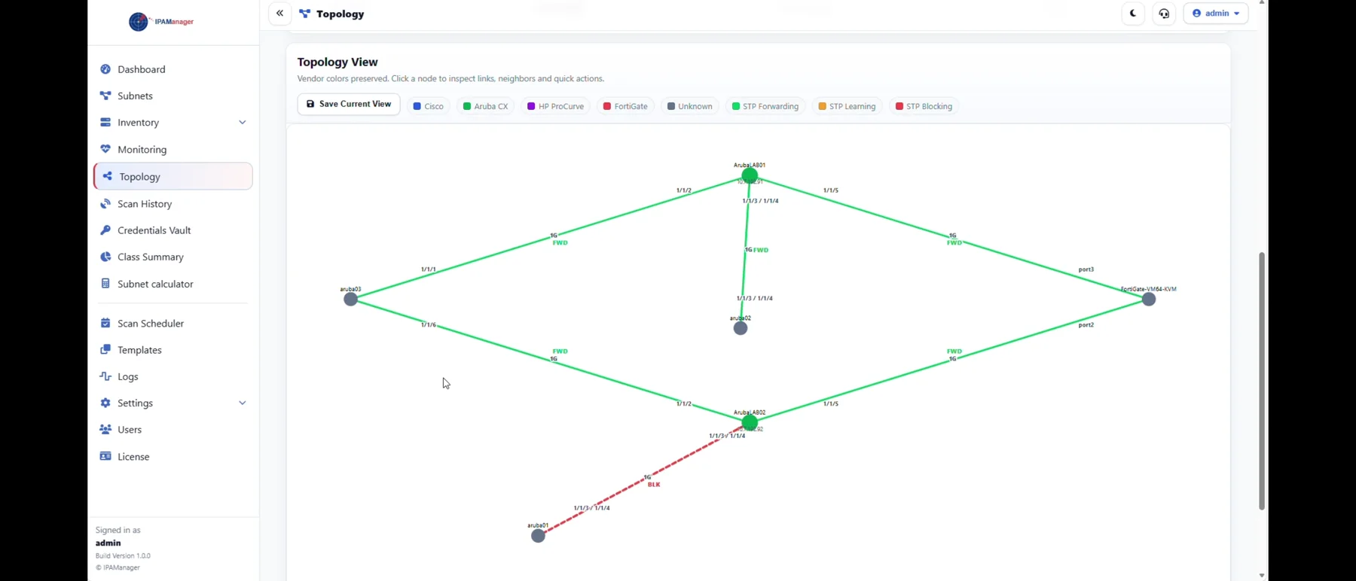Screen dimensions: 1356x581
Task: Click the 1/1/1 port label near aruba03
Action: [x=429, y=269]
